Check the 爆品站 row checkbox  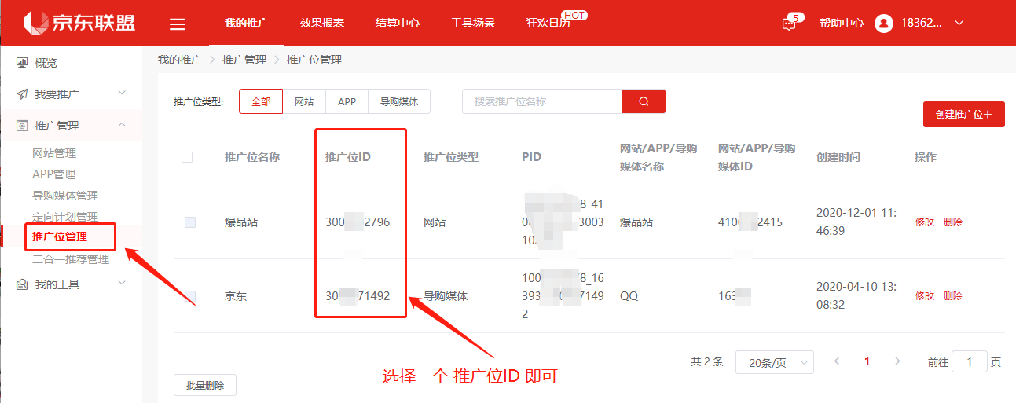pos(190,222)
